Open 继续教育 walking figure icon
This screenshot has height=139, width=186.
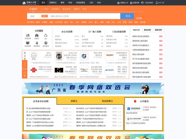click(37, 43)
